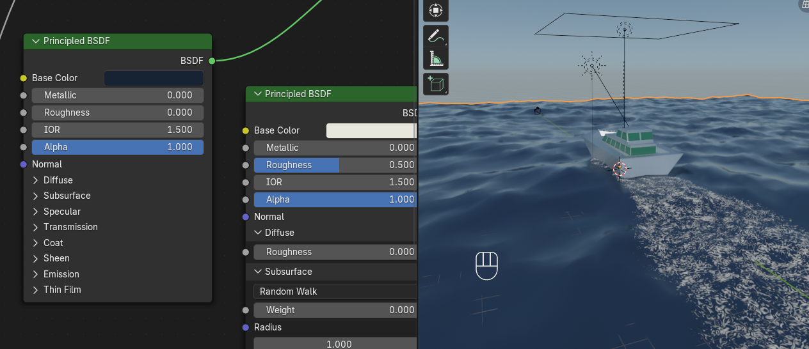
Task: Open the Random Walk subsurface method dropdown
Action: (335, 291)
